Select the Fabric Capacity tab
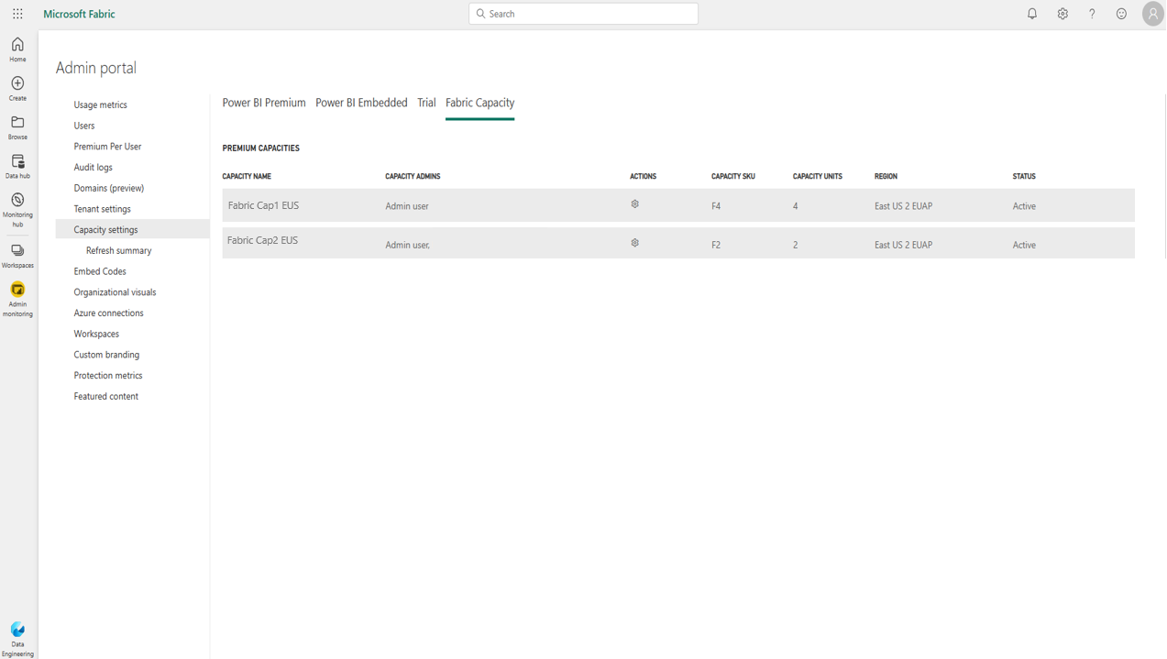 [x=479, y=103]
